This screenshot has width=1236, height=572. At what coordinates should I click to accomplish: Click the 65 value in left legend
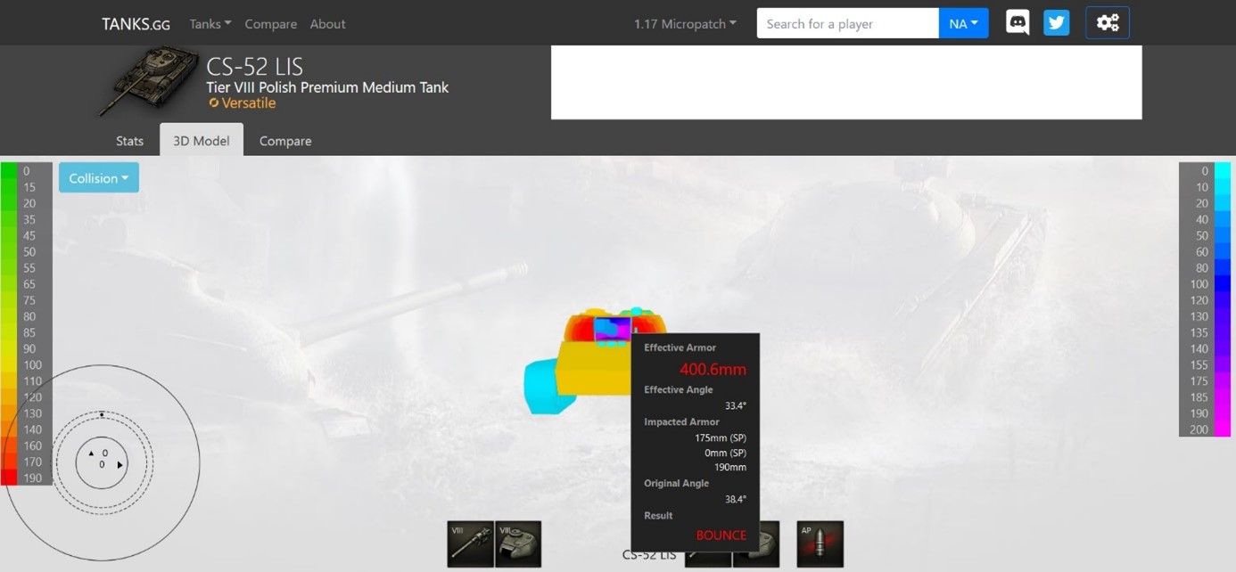point(29,284)
